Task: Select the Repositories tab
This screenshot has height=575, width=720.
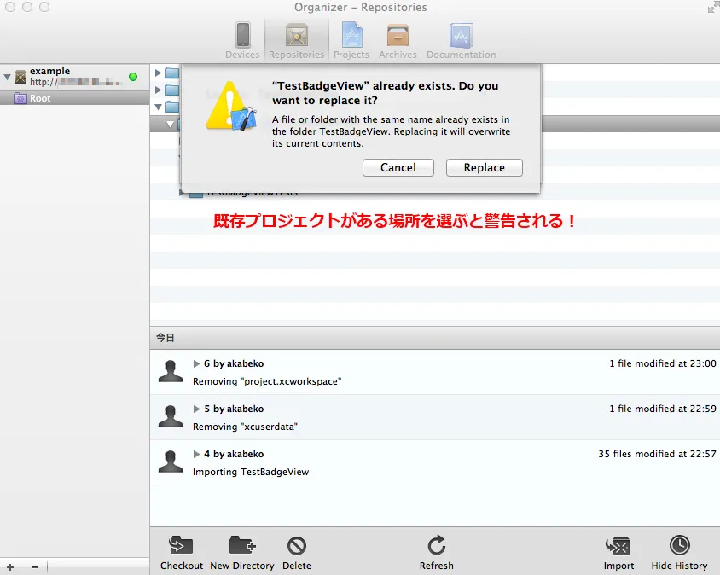Action: (x=296, y=40)
